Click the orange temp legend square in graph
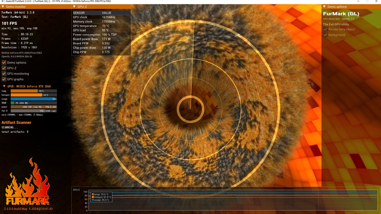The width and height of the screenshot is (381, 214). pyautogui.click(x=93, y=194)
